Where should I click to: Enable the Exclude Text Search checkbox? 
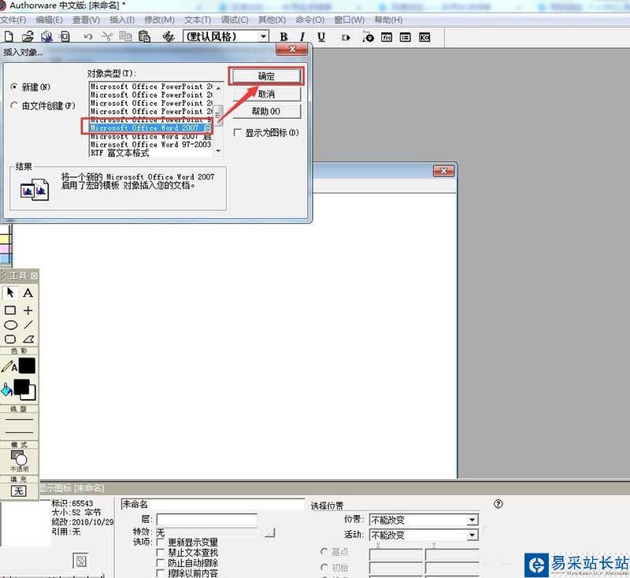tap(161, 552)
